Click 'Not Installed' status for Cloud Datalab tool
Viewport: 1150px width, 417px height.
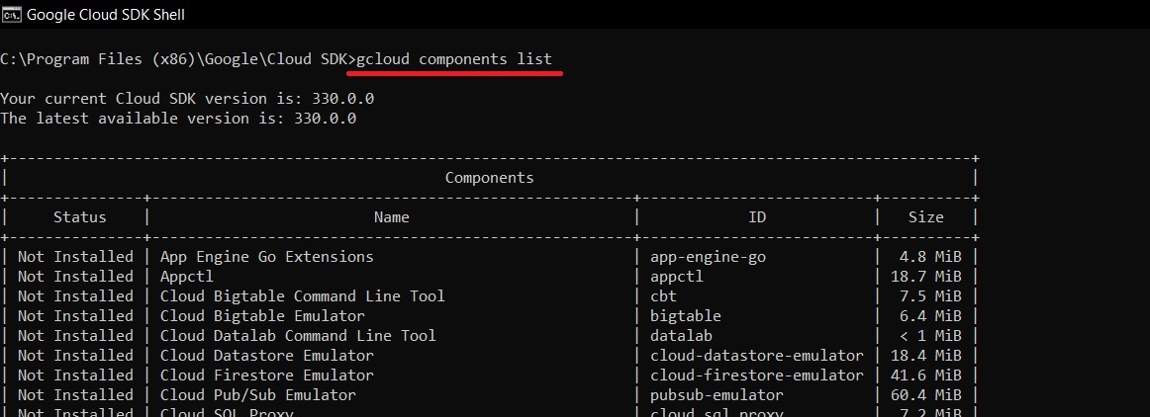coord(75,336)
